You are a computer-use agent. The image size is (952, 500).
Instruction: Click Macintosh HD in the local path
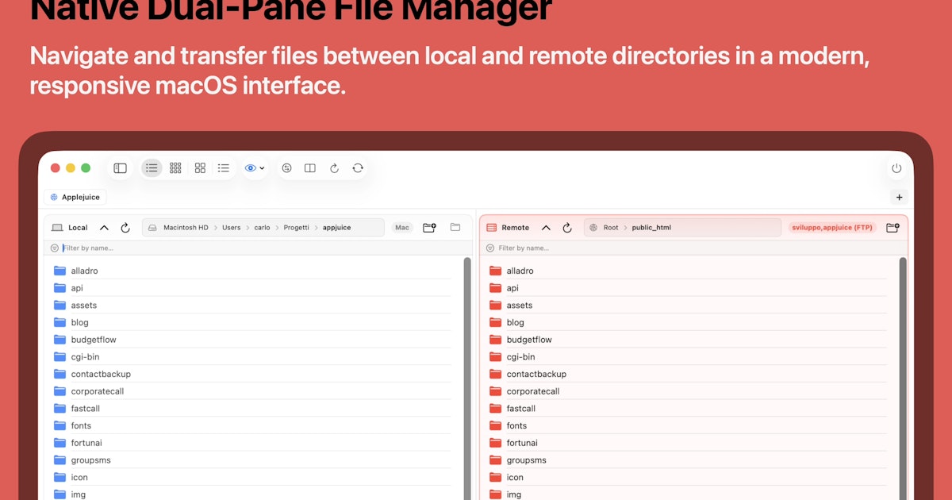pos(186,228)
